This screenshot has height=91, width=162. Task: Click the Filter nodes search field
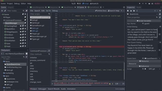16,11
